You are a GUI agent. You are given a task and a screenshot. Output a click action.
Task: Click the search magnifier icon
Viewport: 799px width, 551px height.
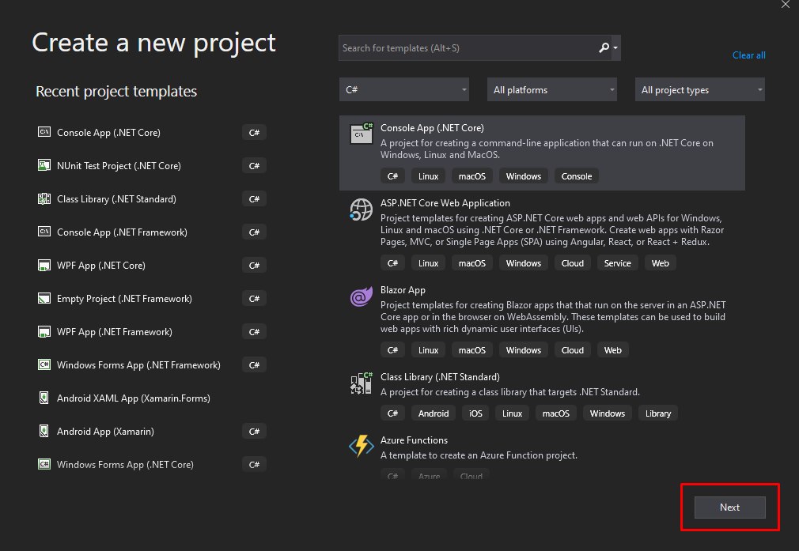(604, 48)
